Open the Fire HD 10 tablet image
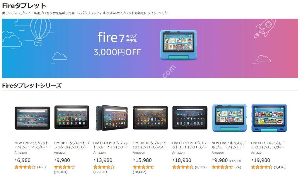This screenshot has width=300, height=178. point(150,118)
